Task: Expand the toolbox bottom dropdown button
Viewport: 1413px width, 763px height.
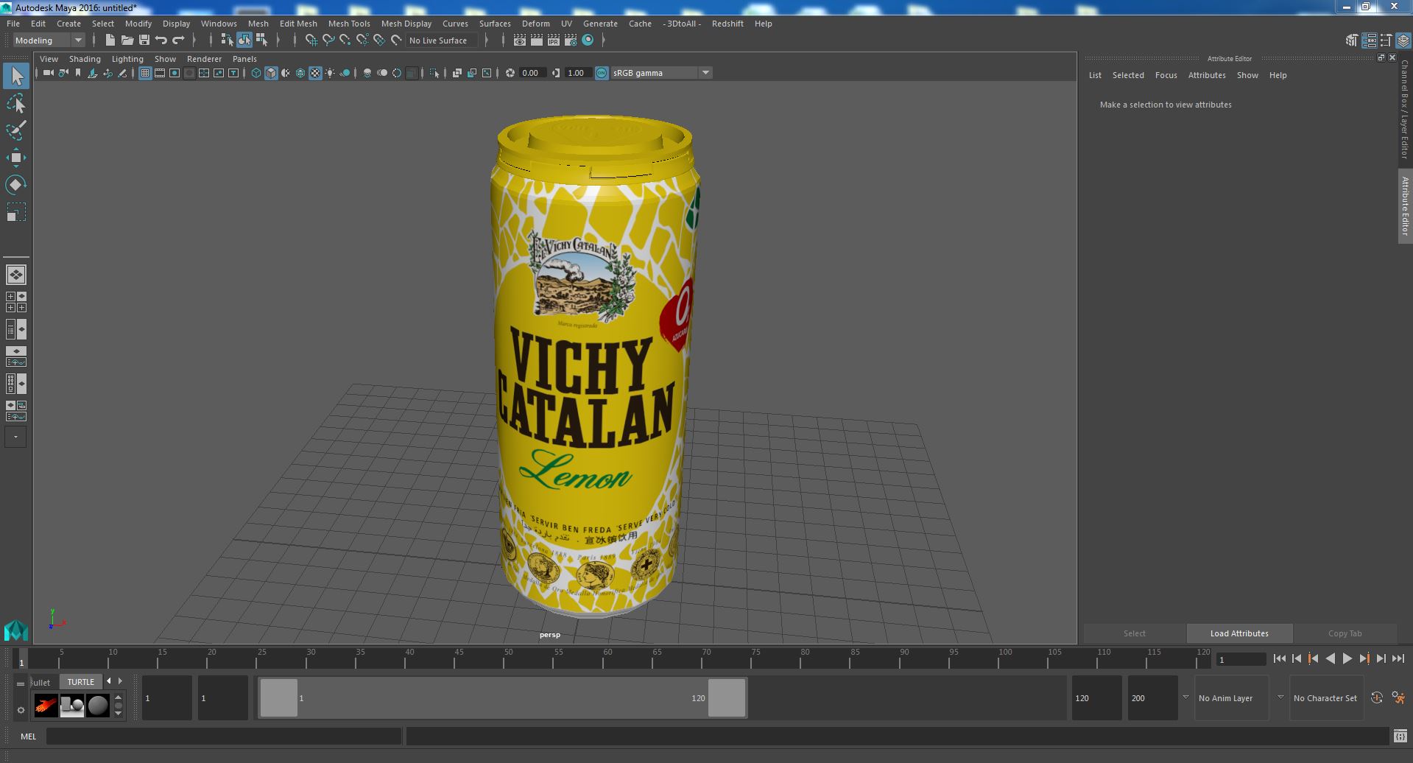Action: point(16,437)
